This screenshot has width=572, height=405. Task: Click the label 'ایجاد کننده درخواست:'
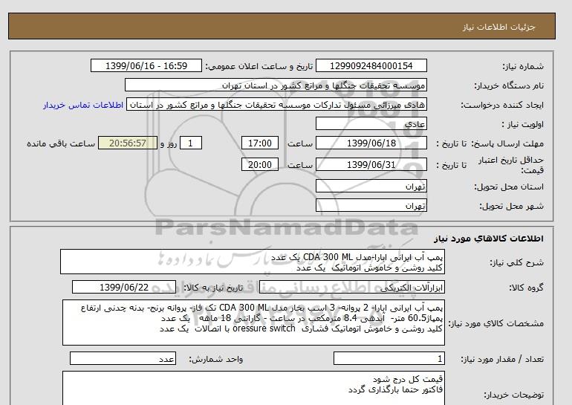502,105
